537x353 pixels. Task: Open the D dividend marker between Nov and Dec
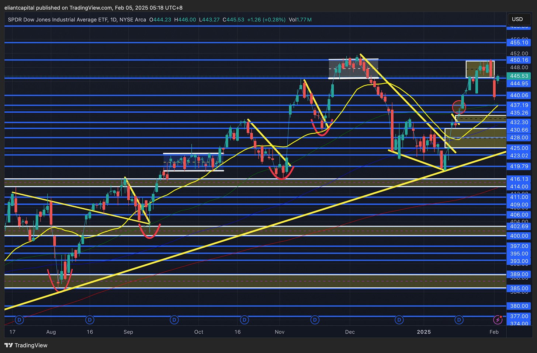315,320
